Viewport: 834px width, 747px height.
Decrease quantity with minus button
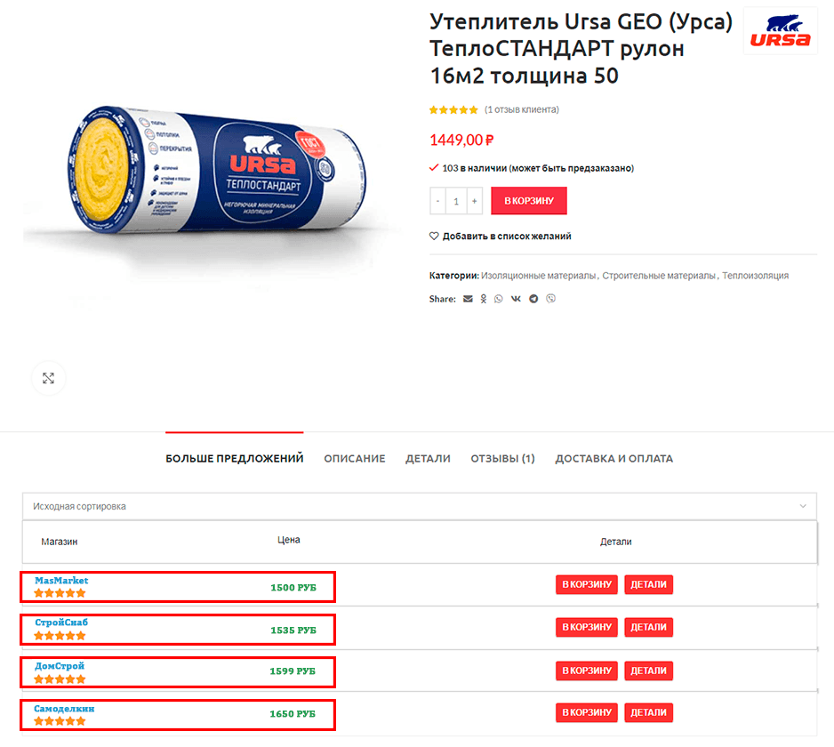(437, 201)
